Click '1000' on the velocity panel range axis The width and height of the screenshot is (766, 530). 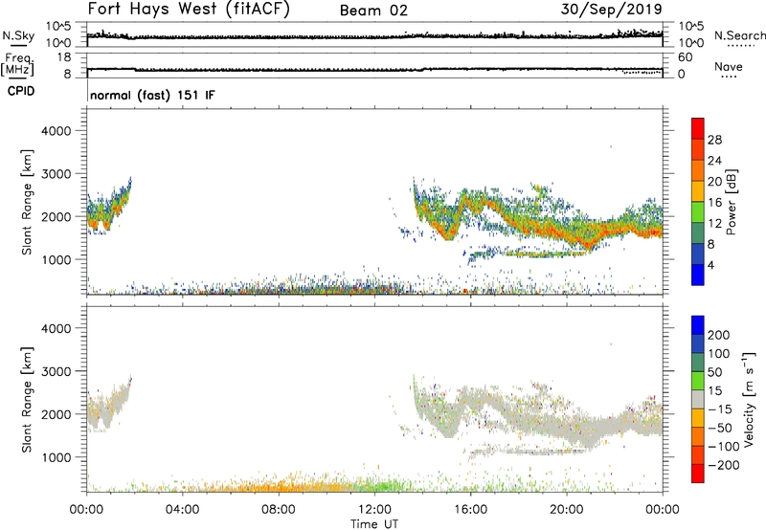click(x=56, y=457)
